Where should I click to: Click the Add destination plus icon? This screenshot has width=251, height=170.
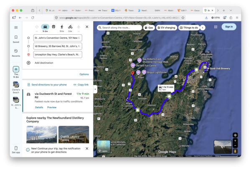28,63
